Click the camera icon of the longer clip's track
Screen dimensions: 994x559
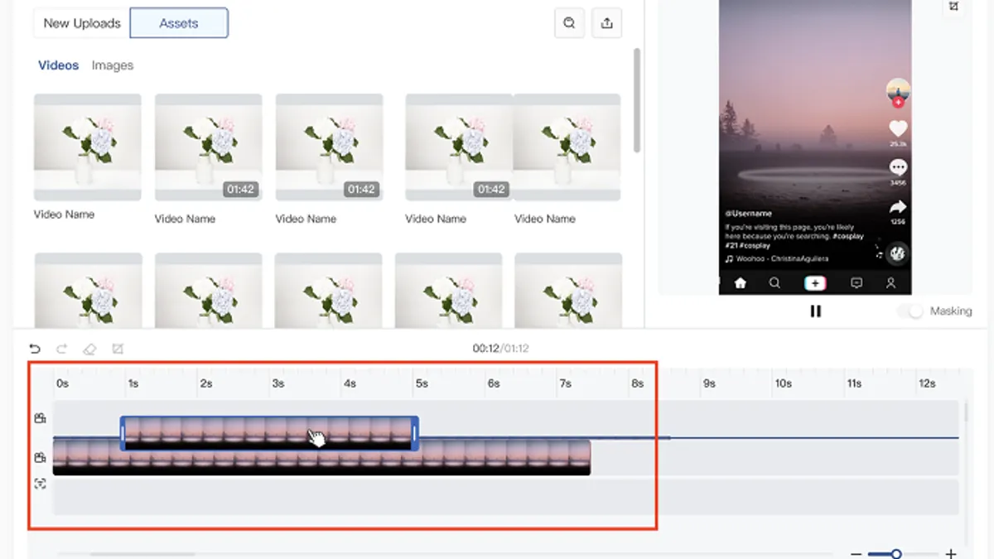pos(40,457)
